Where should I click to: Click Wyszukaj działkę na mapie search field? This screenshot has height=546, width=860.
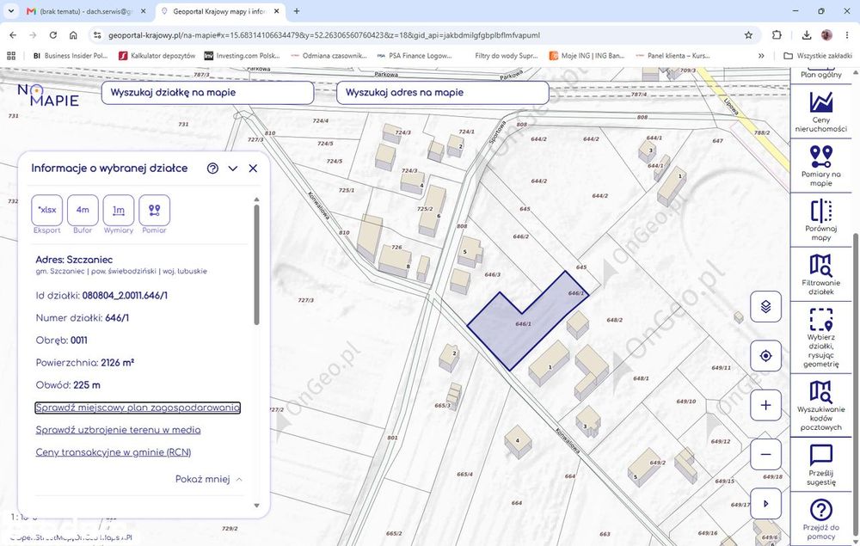(208, 93)
